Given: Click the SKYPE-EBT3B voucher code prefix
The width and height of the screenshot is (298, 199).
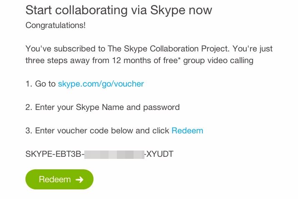Looking at the screenshot, I should click(54, 154).
